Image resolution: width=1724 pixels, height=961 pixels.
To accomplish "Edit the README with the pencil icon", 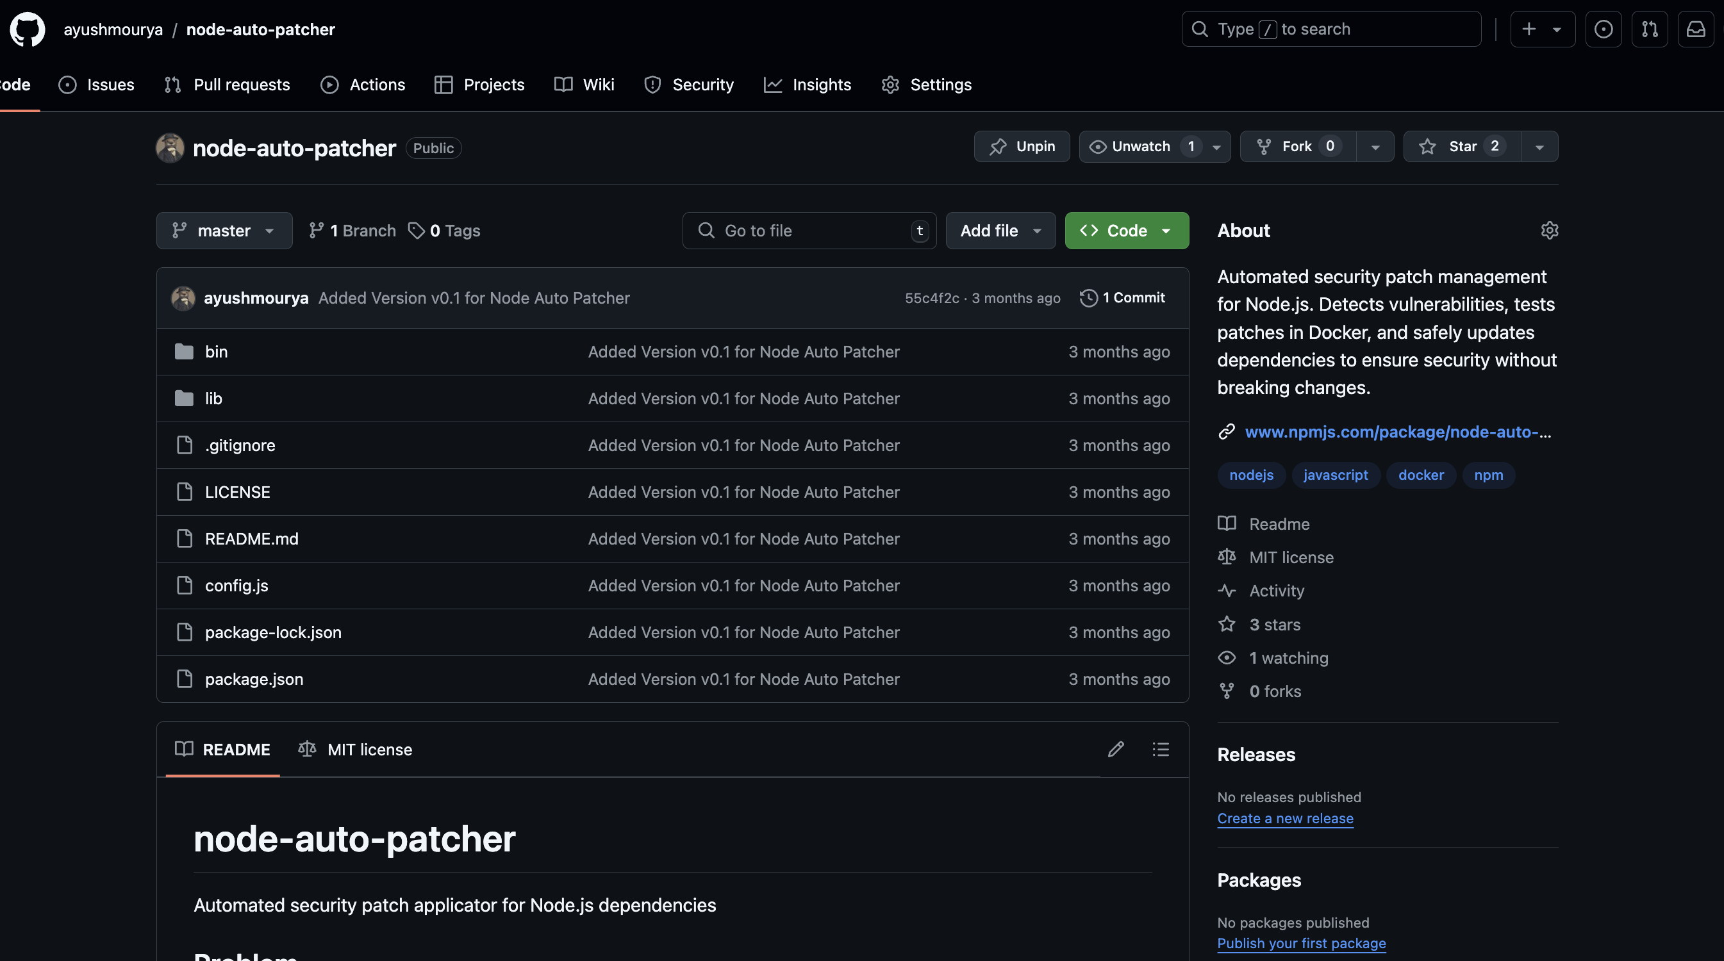I will pos(1115,750).
